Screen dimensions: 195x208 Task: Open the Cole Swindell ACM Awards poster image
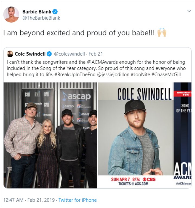[x=145, y=135]
